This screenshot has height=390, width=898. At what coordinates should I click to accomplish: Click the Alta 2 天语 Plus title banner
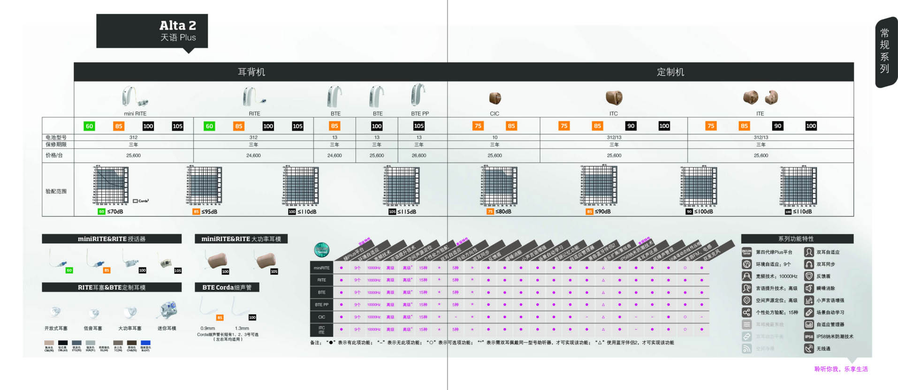pyautogui.click(x=152, y=31)
